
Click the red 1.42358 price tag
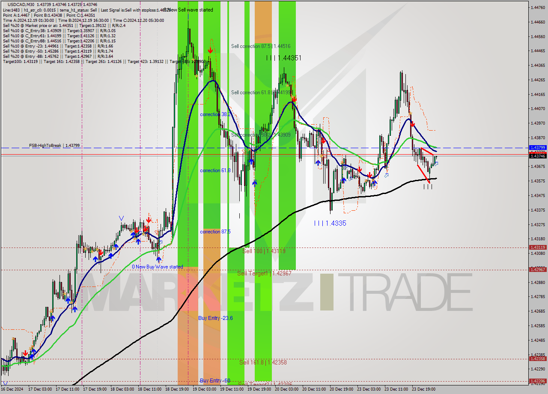pos(538,358)
